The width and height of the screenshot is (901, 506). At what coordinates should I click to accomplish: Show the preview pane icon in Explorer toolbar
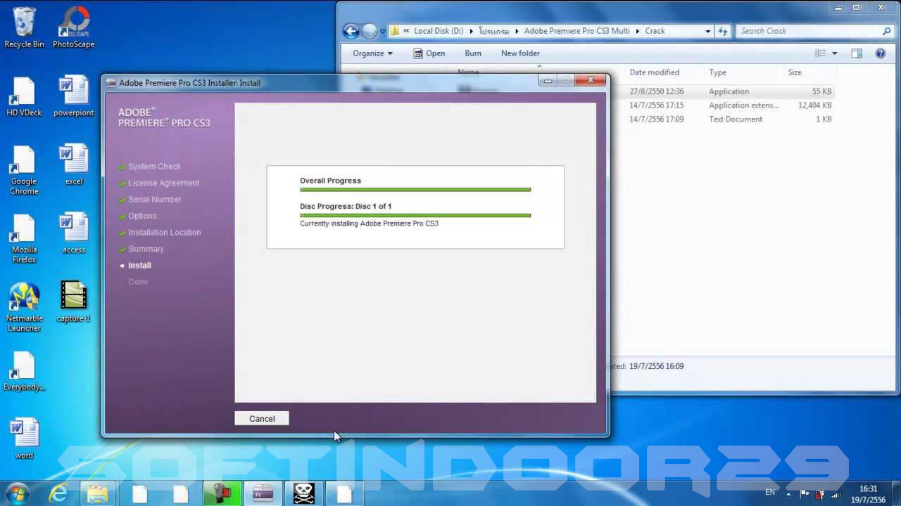pyautogui.click(x=856, y=53)
